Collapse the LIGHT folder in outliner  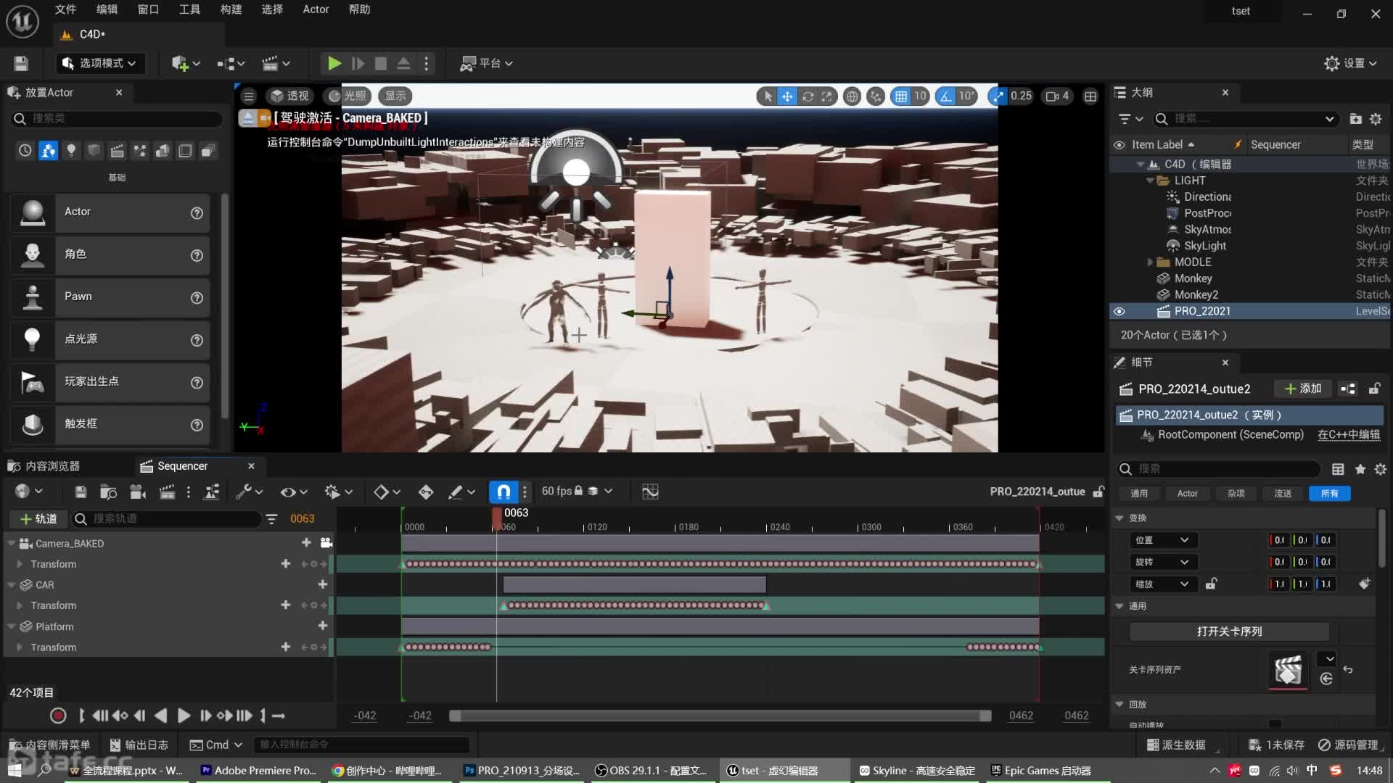(x=1150, y=181)
